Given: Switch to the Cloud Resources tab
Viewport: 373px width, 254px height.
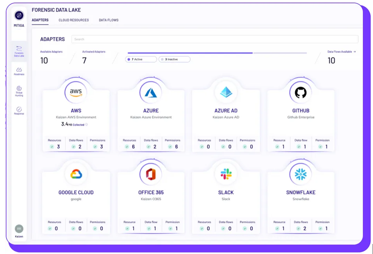Looking at the screenshot, I should coord(74,20).
